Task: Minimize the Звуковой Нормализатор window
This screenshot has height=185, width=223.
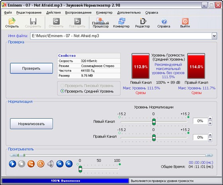Action: 204,5
